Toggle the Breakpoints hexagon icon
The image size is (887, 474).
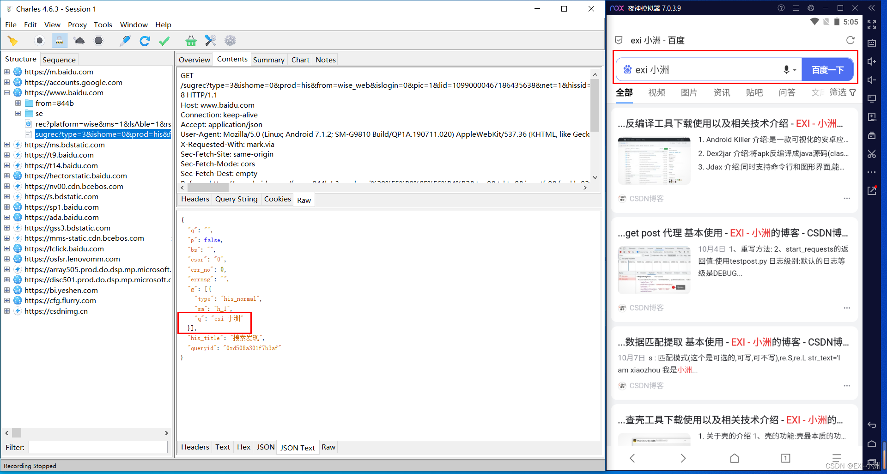click(x=98, y=41)
